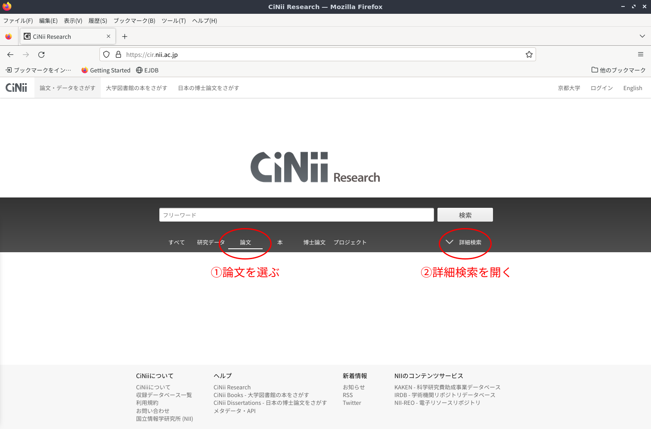Open the CiNiiについて footer link
Screen dimensions: 651x429
click(153, 387)
